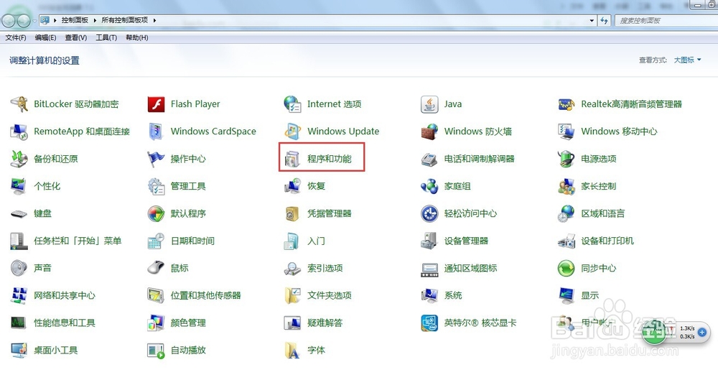Open 声音 speaker icon

pos(19,268)
